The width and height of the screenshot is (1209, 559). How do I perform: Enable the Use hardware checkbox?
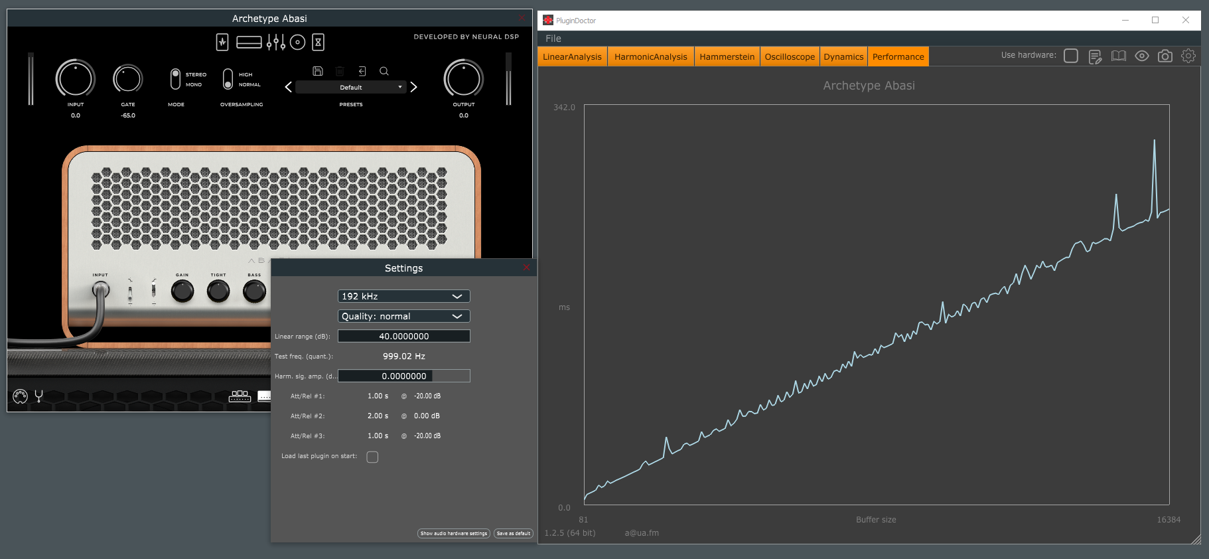pos(1071,56)
